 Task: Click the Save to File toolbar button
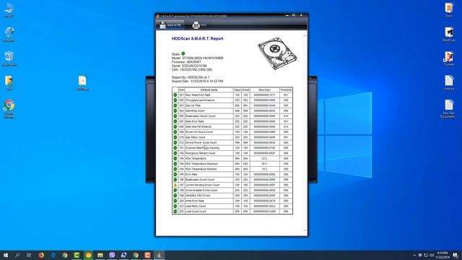(170, 25)
